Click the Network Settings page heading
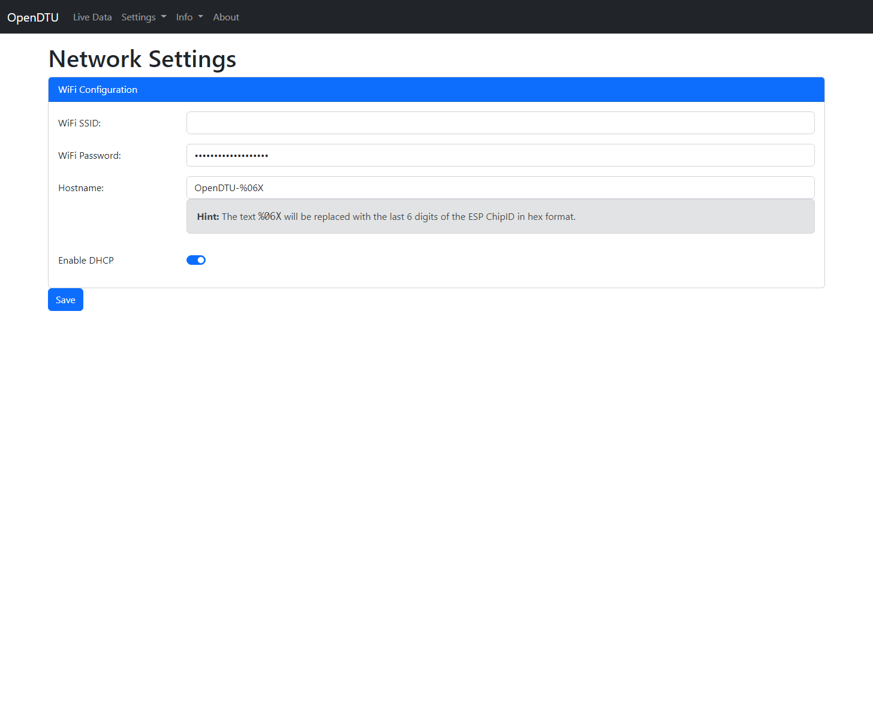873x719 pixels. (x=143, y=59)
